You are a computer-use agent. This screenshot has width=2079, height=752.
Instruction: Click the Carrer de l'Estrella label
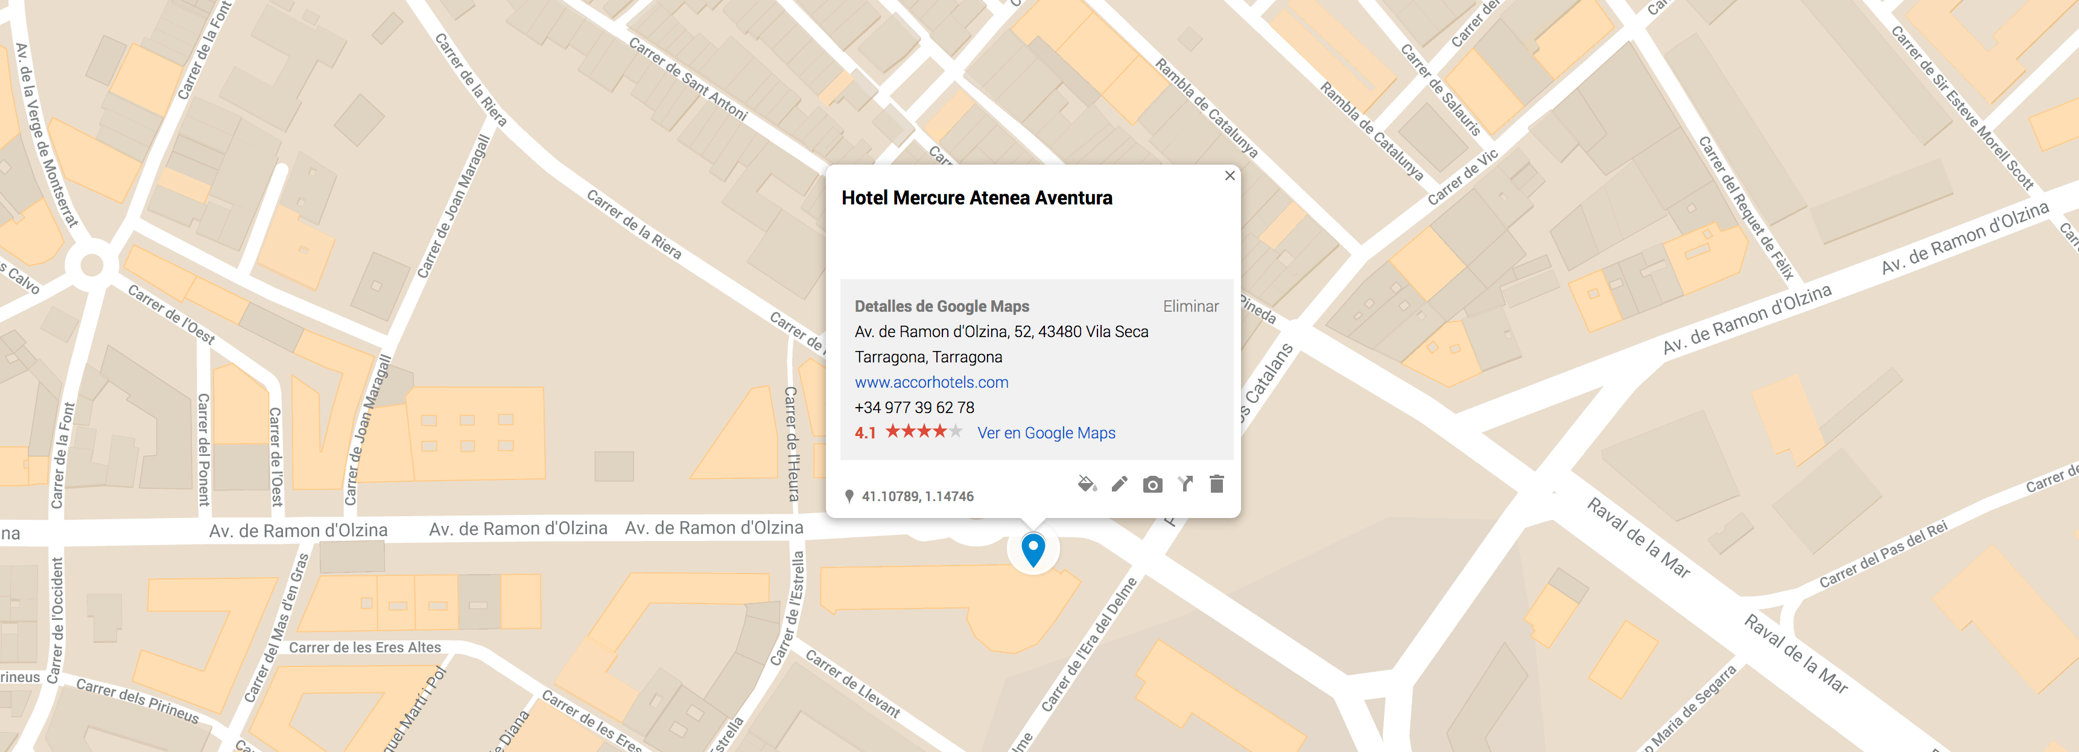click(789, 608)
